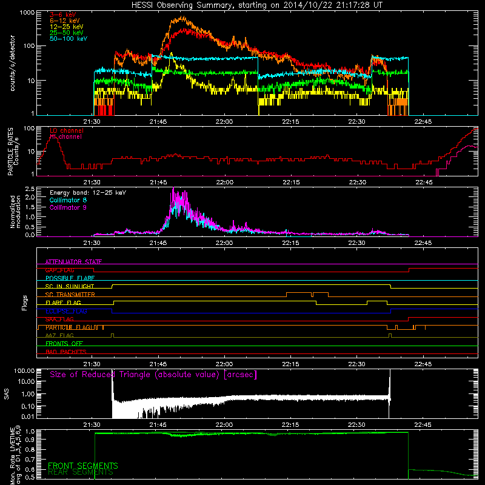Click the ATTENUATOR_STATE flag label
This screenshot has width=485, height=485.
point(73,262)
